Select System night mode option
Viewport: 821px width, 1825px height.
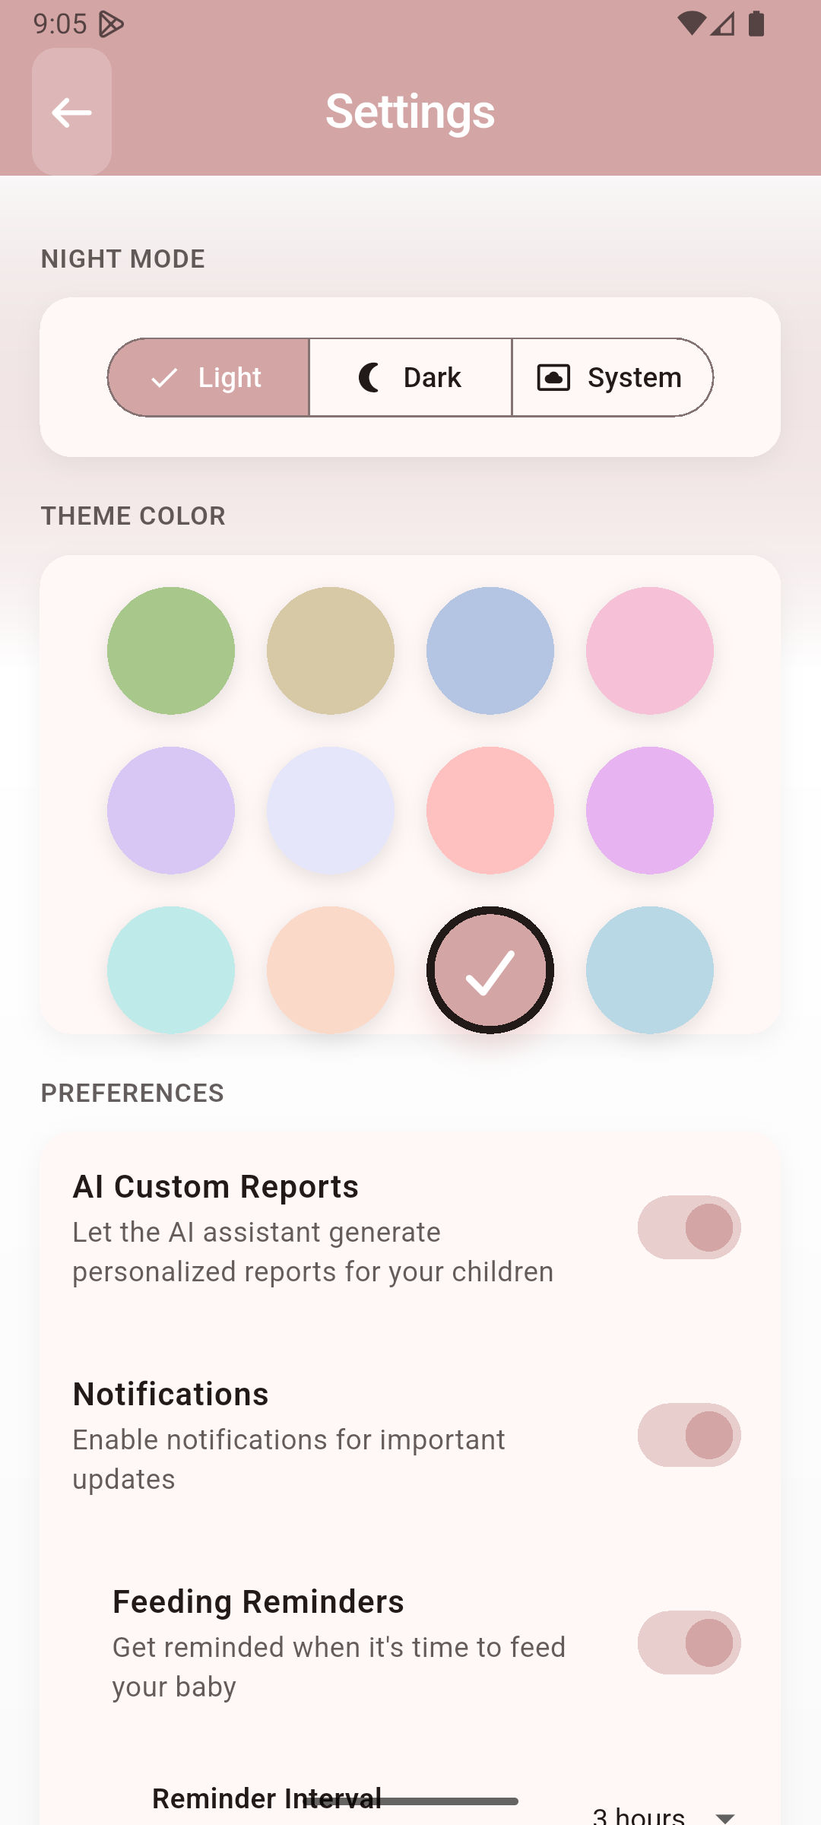[x=612, y=377]
